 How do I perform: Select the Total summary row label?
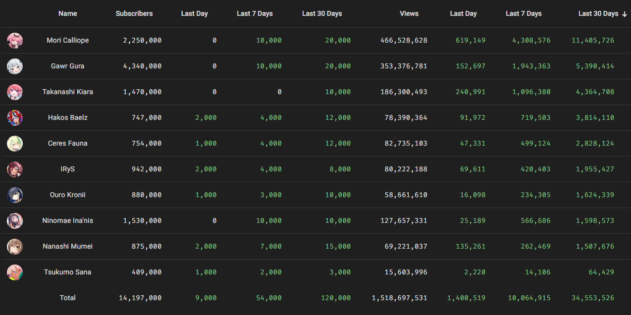coord(68,298)
